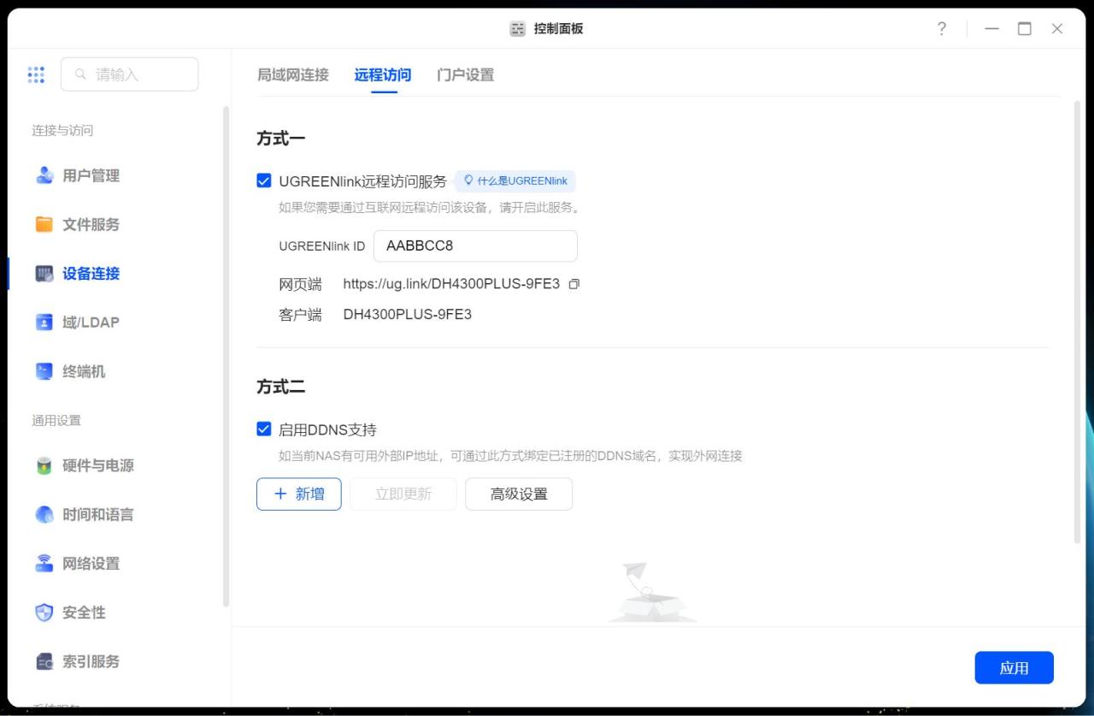
Task: Click the 控制面板 window title text
Action: [x=558, y=28]
